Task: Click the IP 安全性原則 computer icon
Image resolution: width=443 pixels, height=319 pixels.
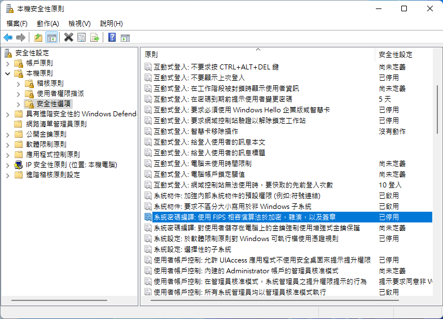Action: coord(19,165)
